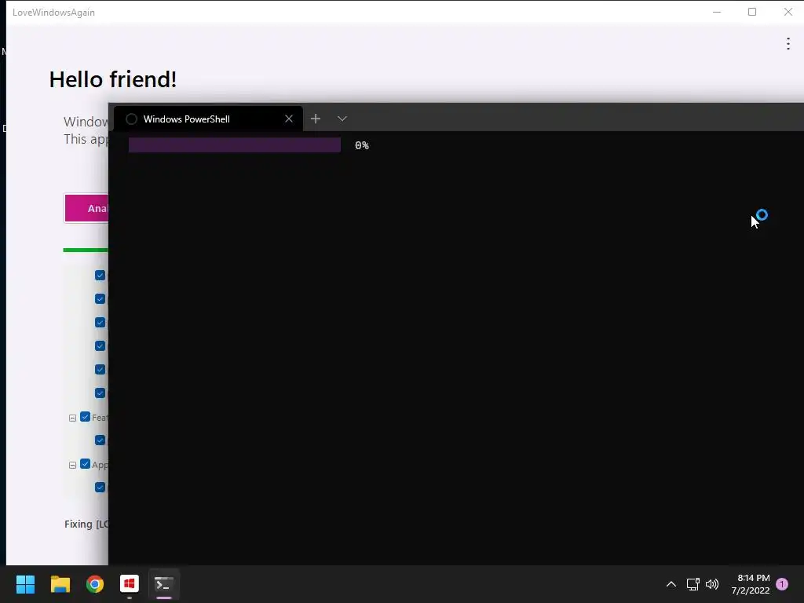This screenshot has width=804, height=603.
Task: Open the LoveWindowsAgain three-dot menu
Action: [x=788, y=44]
